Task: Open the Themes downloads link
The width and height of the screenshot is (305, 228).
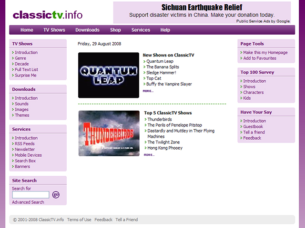Action: [22, 115]
